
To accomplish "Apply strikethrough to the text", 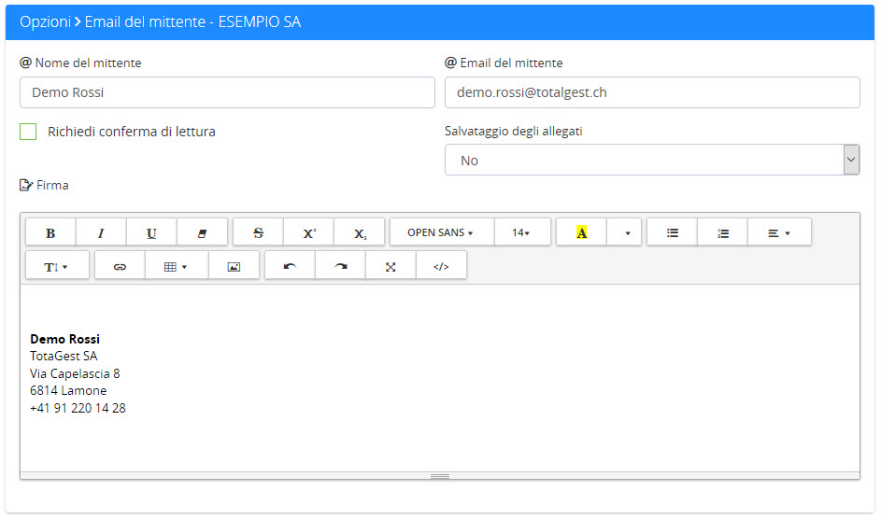I will point(258,232).
